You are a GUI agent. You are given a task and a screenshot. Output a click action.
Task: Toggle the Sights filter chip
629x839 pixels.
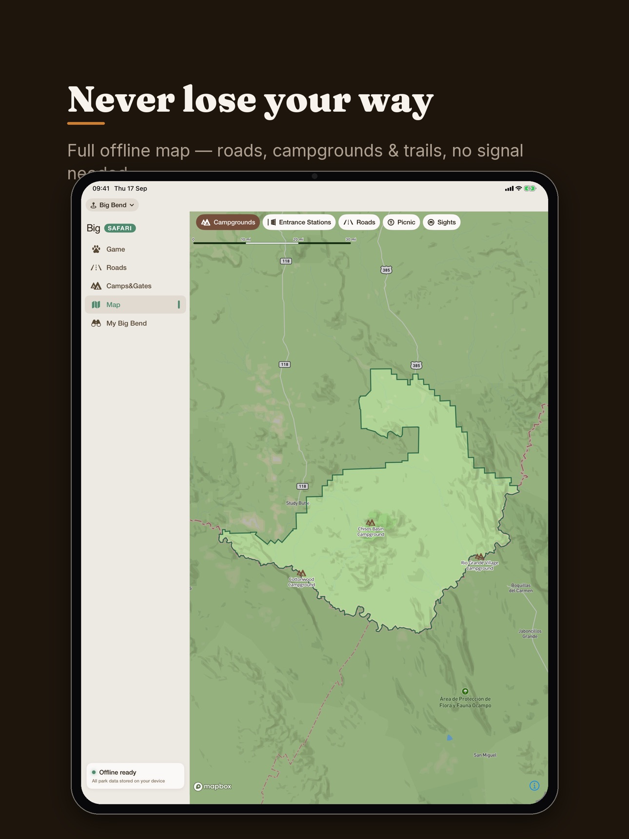[x=442, y=222]
